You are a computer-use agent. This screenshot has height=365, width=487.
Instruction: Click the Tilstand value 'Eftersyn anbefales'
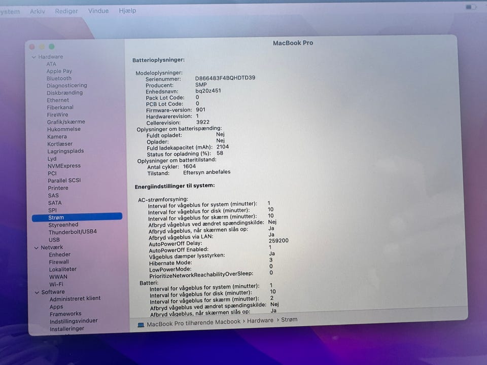tap(207, 172)
